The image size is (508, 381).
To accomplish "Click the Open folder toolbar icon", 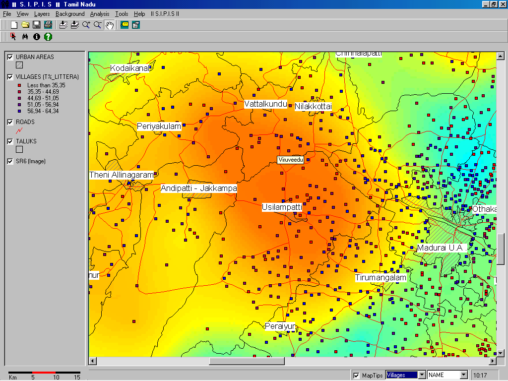I will coord(25,25).
